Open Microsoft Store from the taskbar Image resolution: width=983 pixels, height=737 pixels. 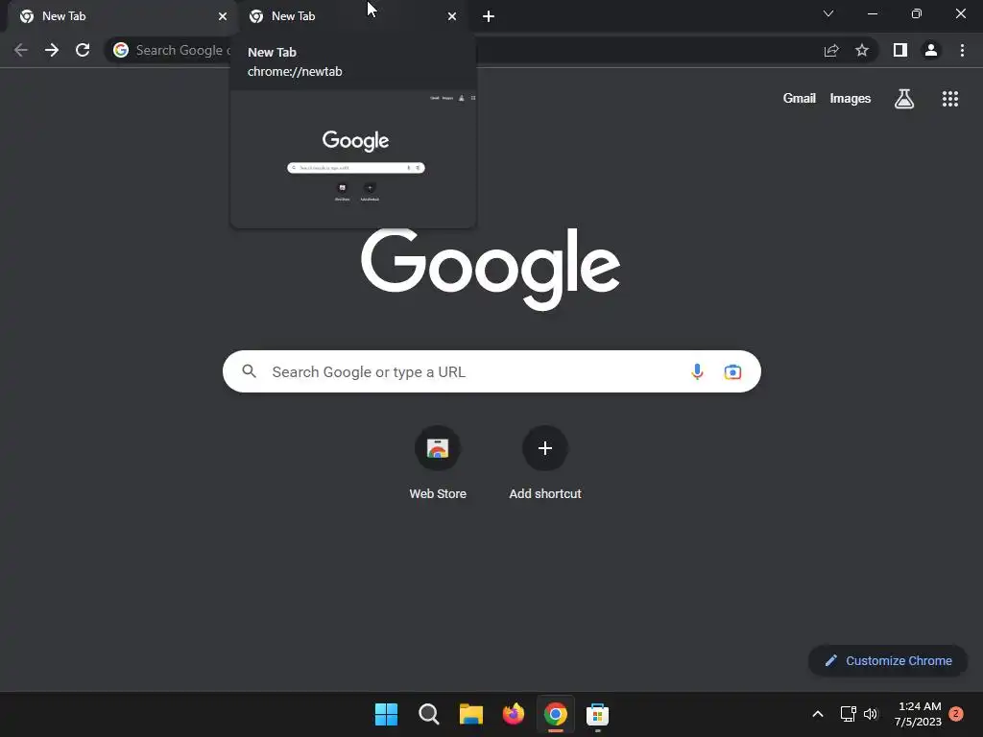tap(597, 714)
